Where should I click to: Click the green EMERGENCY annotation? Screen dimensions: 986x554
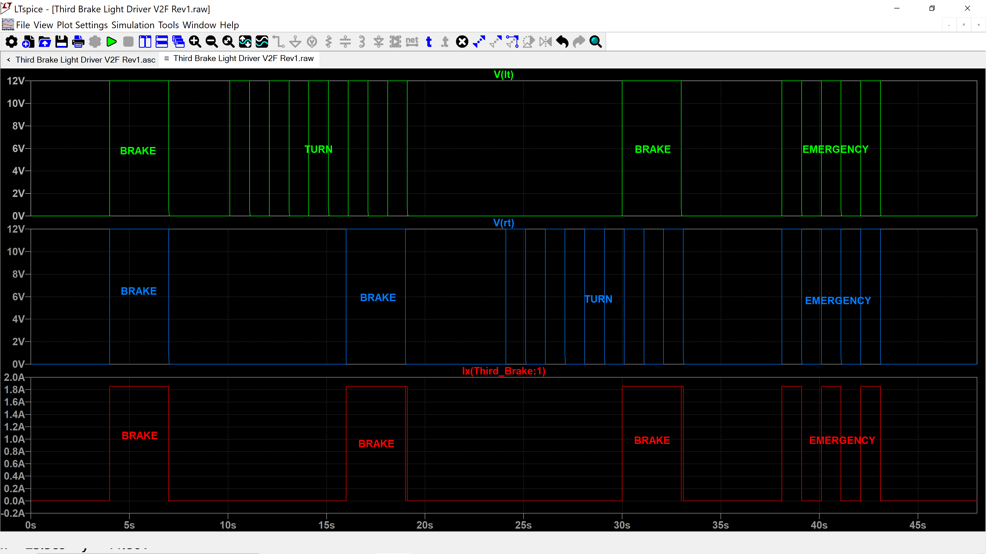(836, 150)
